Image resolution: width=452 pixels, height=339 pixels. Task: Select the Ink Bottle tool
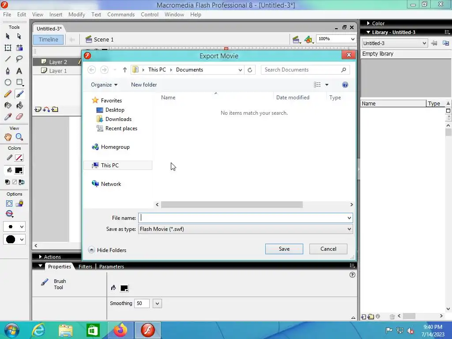(8, 105)
